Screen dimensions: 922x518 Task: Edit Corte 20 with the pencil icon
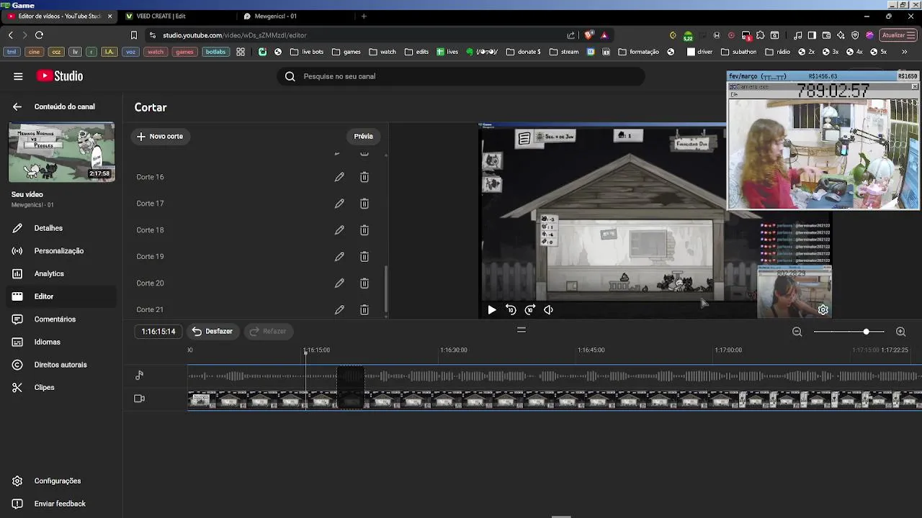point(339,283)
